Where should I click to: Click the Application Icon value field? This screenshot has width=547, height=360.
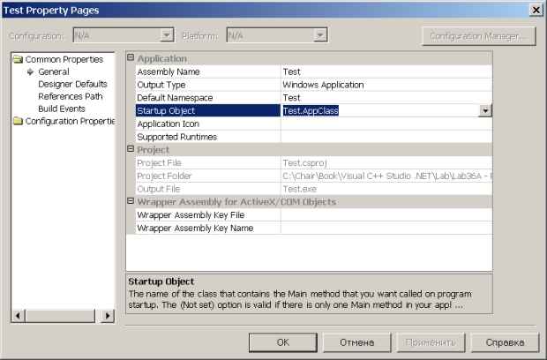(386, 124)
